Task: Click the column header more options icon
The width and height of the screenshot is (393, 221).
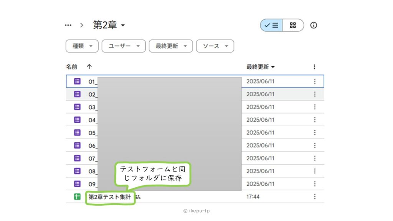Action: click(x=314, y=67)
